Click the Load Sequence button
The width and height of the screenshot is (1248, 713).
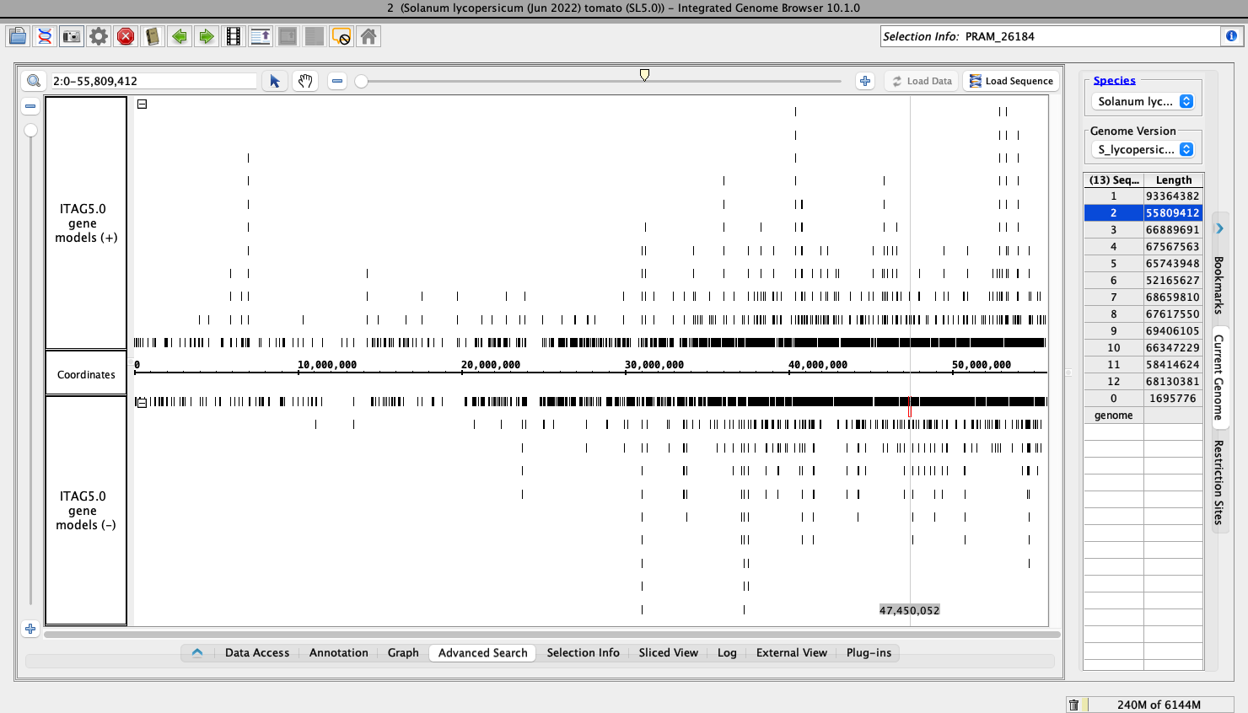[x=1011, y=81]
